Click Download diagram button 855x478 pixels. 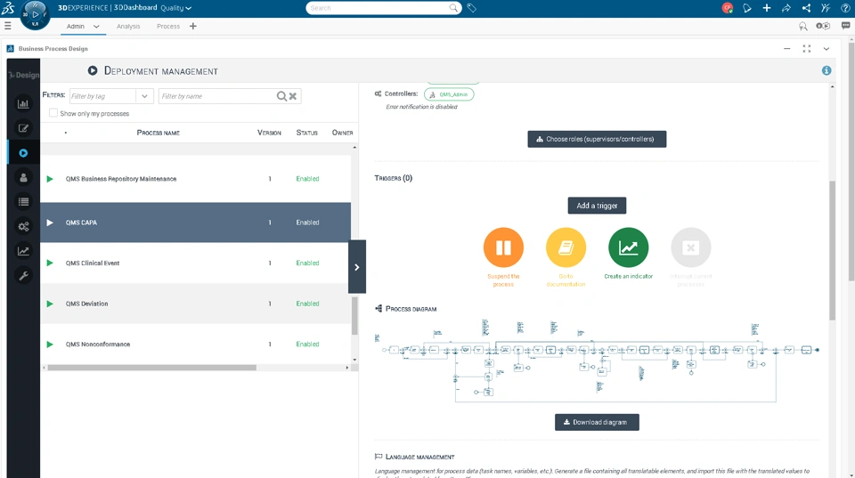click(597, 422)
